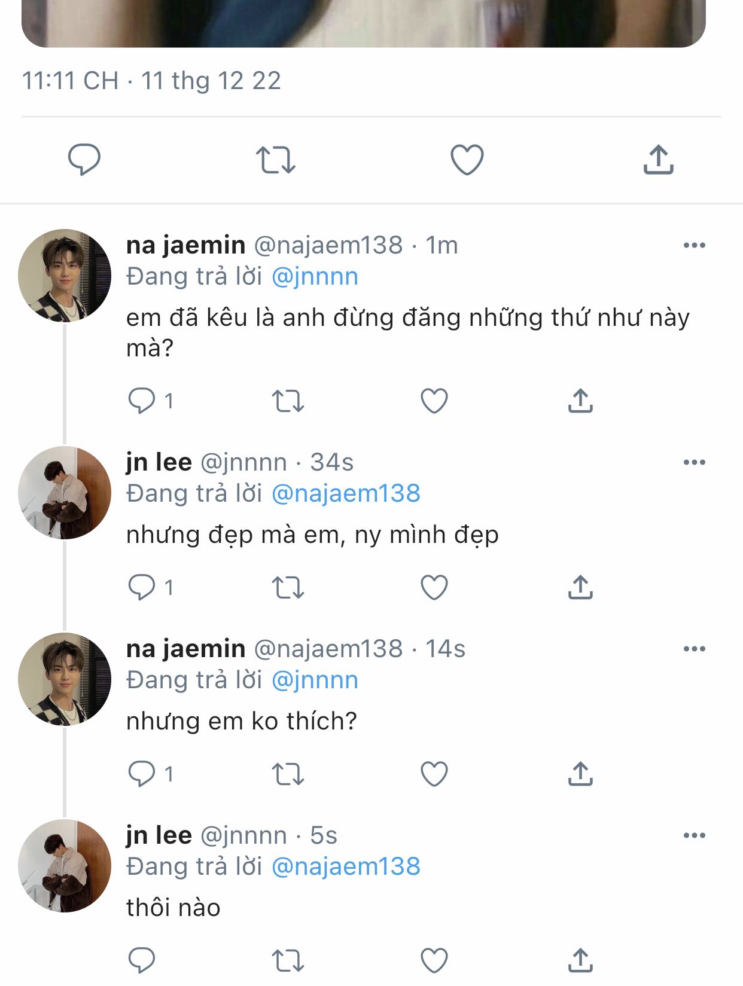Open na jaemin's profile picture on the first reply
This screenshot has width=743, height=986.
point(65,276)
